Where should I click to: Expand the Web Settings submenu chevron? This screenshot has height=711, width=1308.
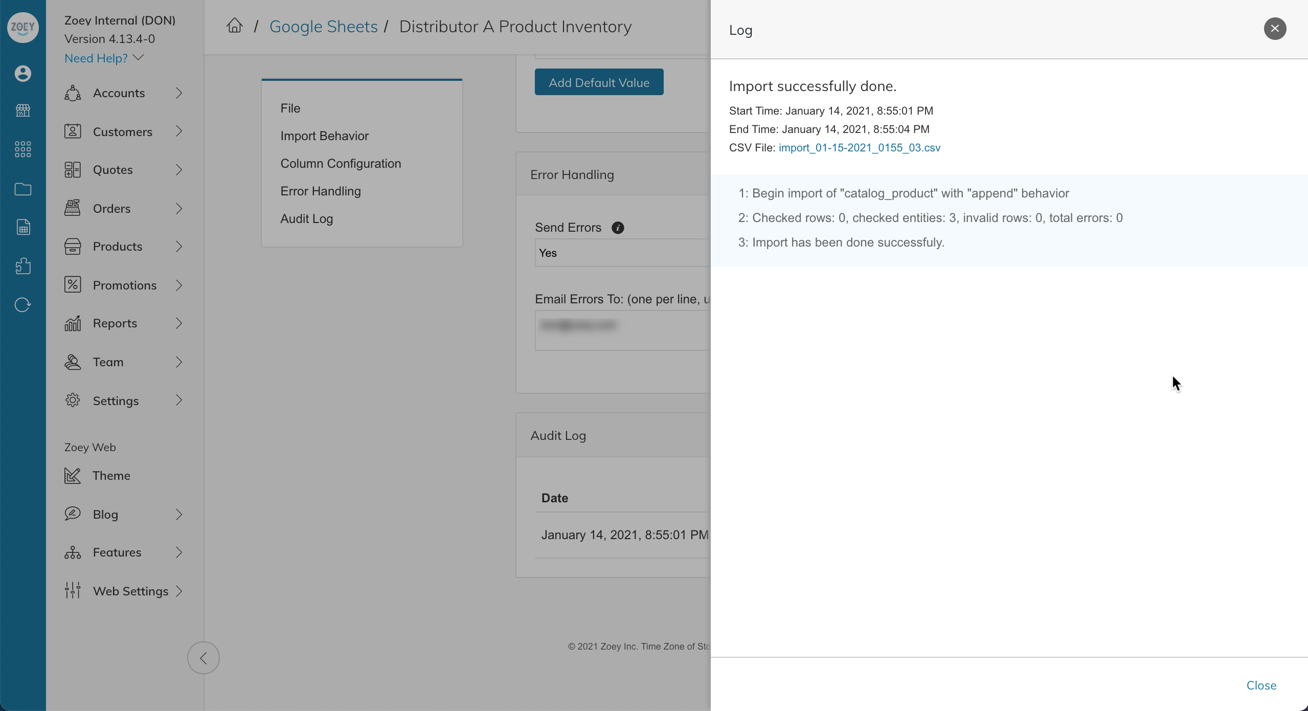(179, 591)
